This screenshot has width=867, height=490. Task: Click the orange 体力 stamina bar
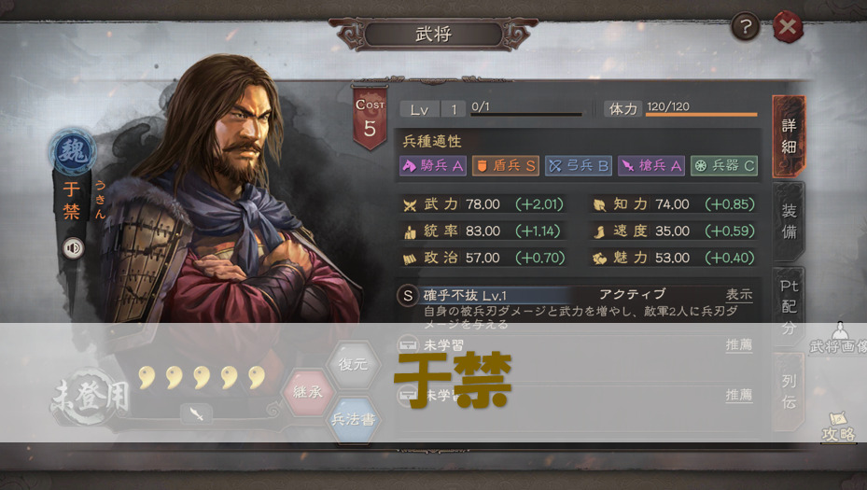point(702,115)
